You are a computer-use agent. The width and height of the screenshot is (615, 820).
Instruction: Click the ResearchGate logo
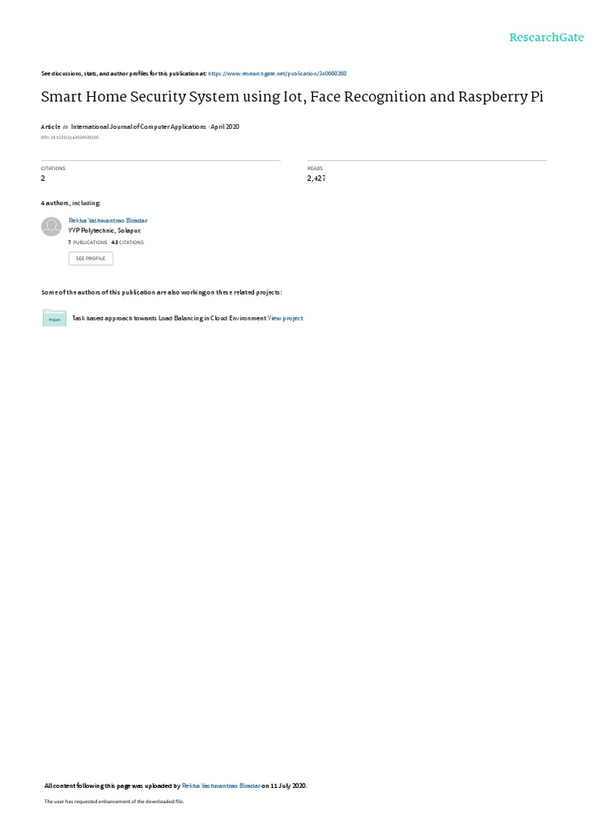pyautogui.click(x=546, y=38)
